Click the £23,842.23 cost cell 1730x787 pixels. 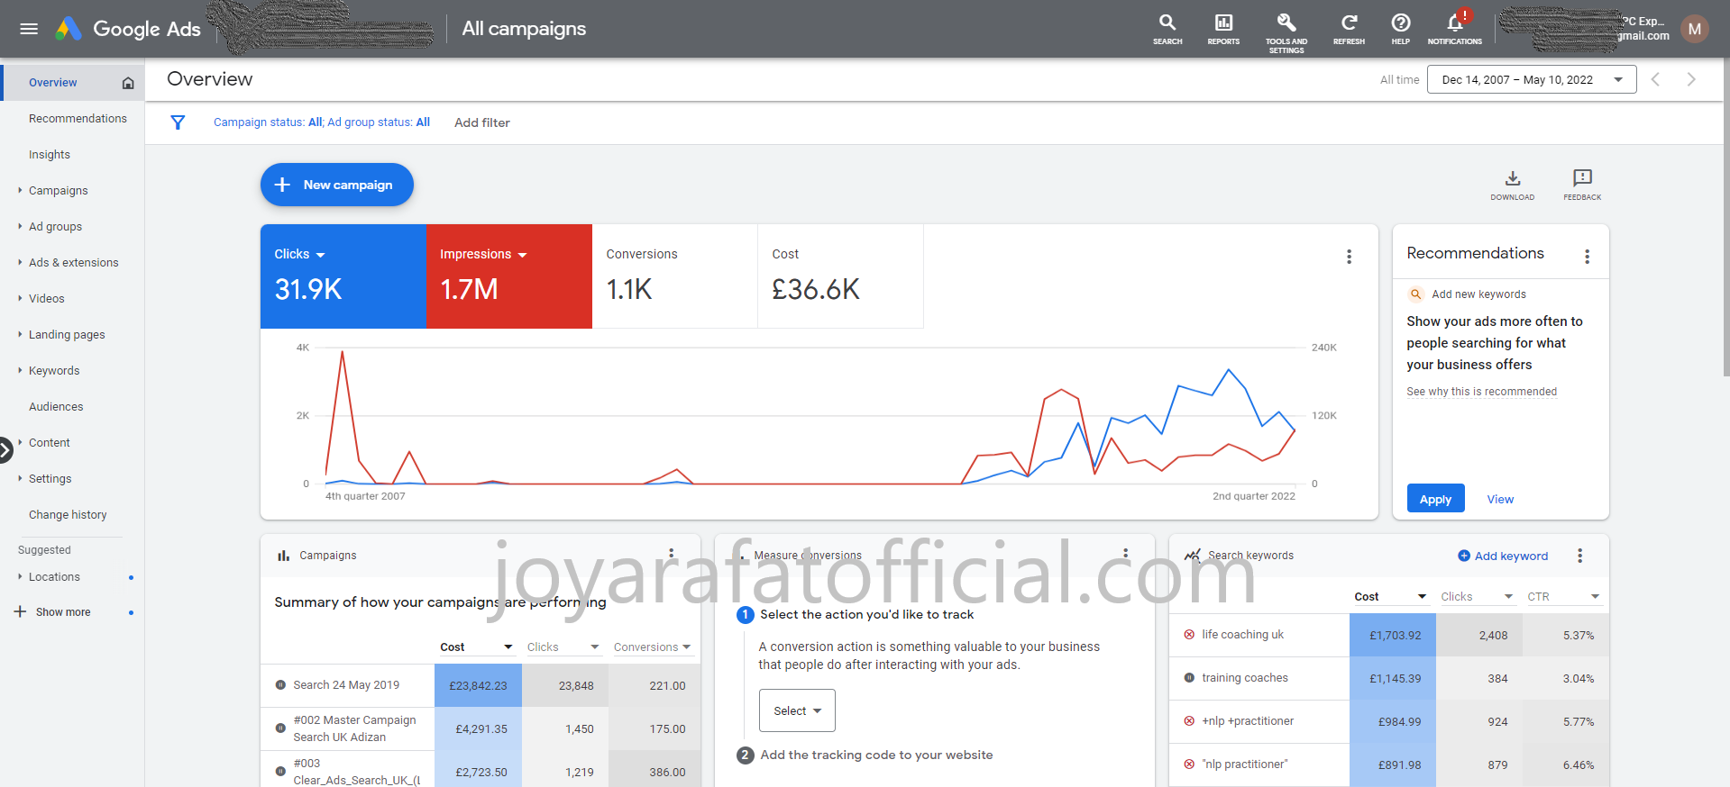click(x=478, y=685)
